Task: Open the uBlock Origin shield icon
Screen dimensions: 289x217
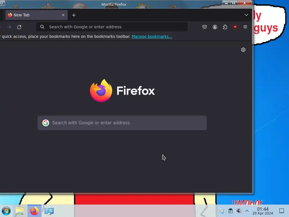Action: click(235, 27)
